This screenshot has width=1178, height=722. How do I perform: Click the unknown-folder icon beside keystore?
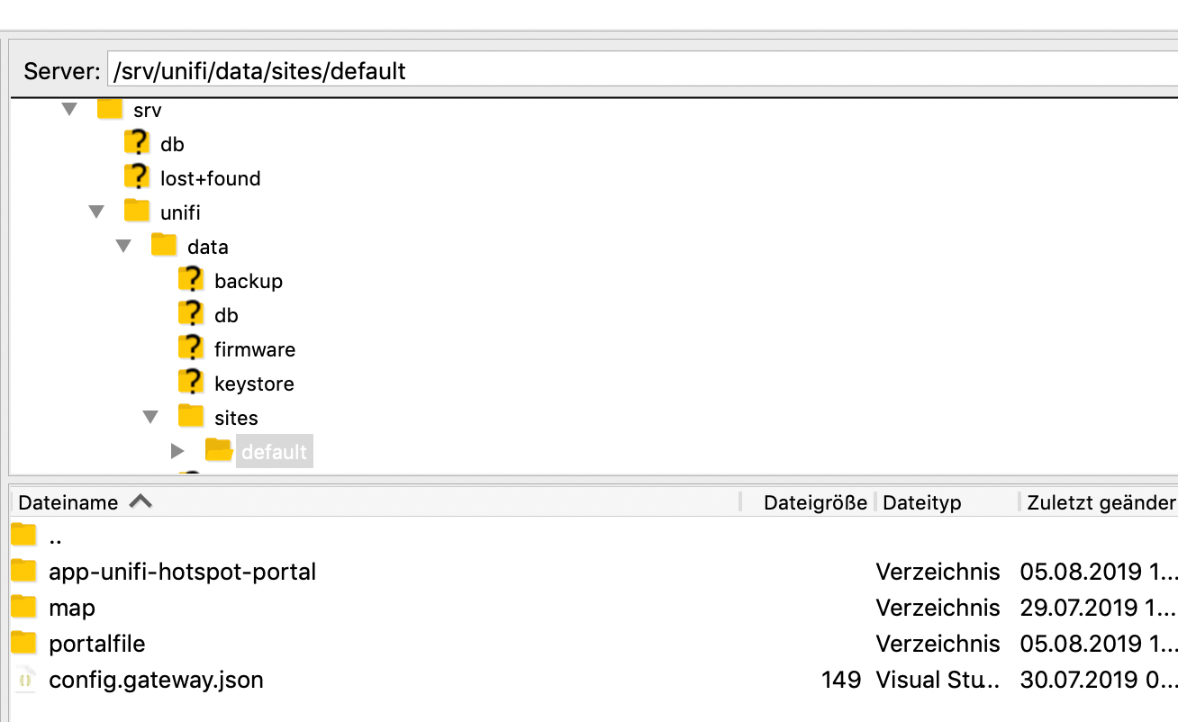pos(191,382)
